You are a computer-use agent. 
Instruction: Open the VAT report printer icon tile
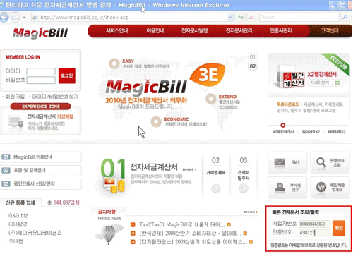pos(287,188)
